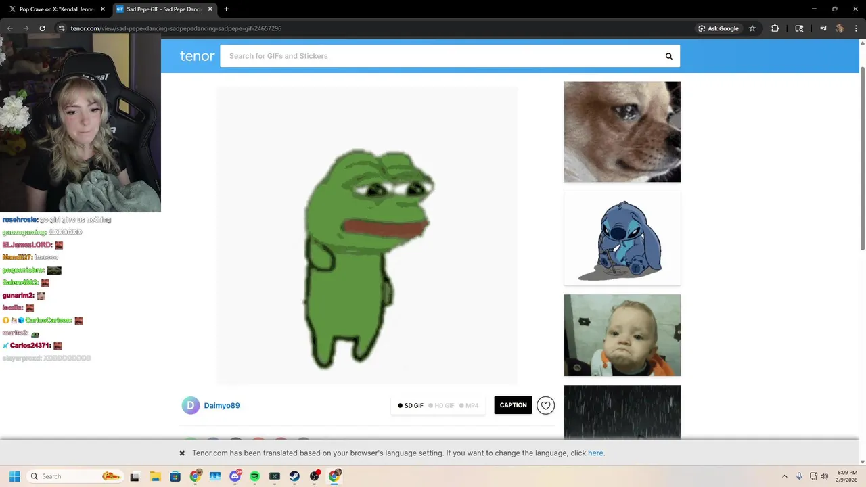866x487 pixels.
Task: Select the MP4 format option
Action: 469,406
